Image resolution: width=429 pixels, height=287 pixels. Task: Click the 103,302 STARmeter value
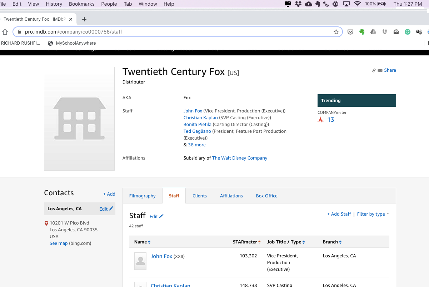pyautogui.click(x=248, y=256)
